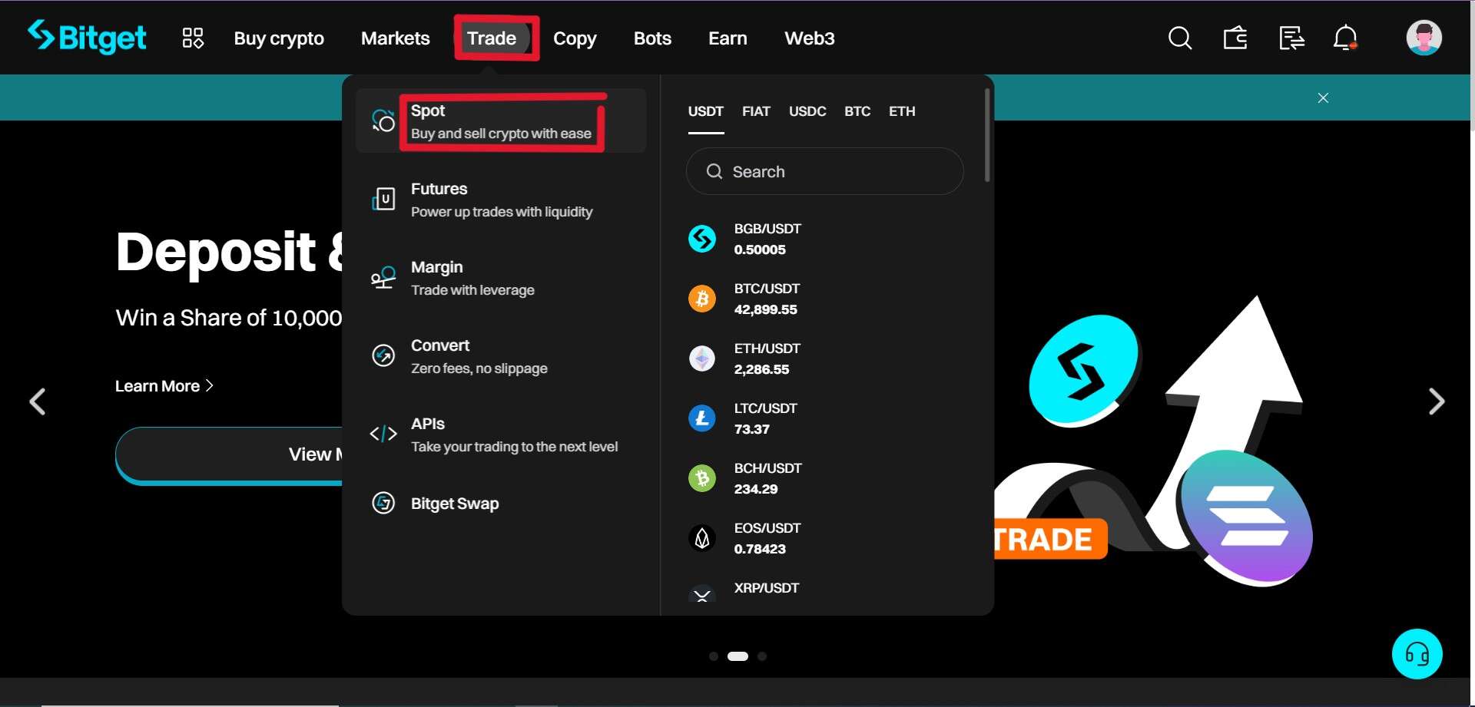Open the search magnifier icon in header
1475x707 pixels.
click(1180, 38)
